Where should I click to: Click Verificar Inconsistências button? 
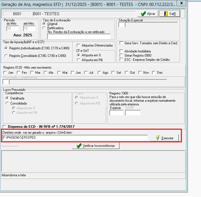96,146
